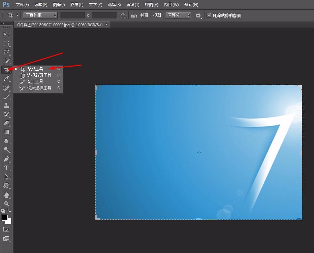
Task: Choose 裁剪工具 from the flyout
Action: click(x=38, y=69)
